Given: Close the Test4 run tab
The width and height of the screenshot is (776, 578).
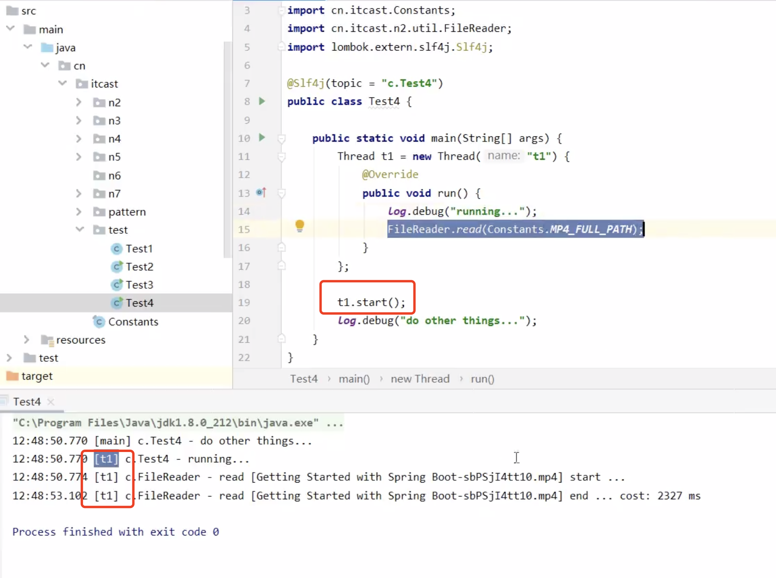Looking at the screenshot, I should pos(50,401).
